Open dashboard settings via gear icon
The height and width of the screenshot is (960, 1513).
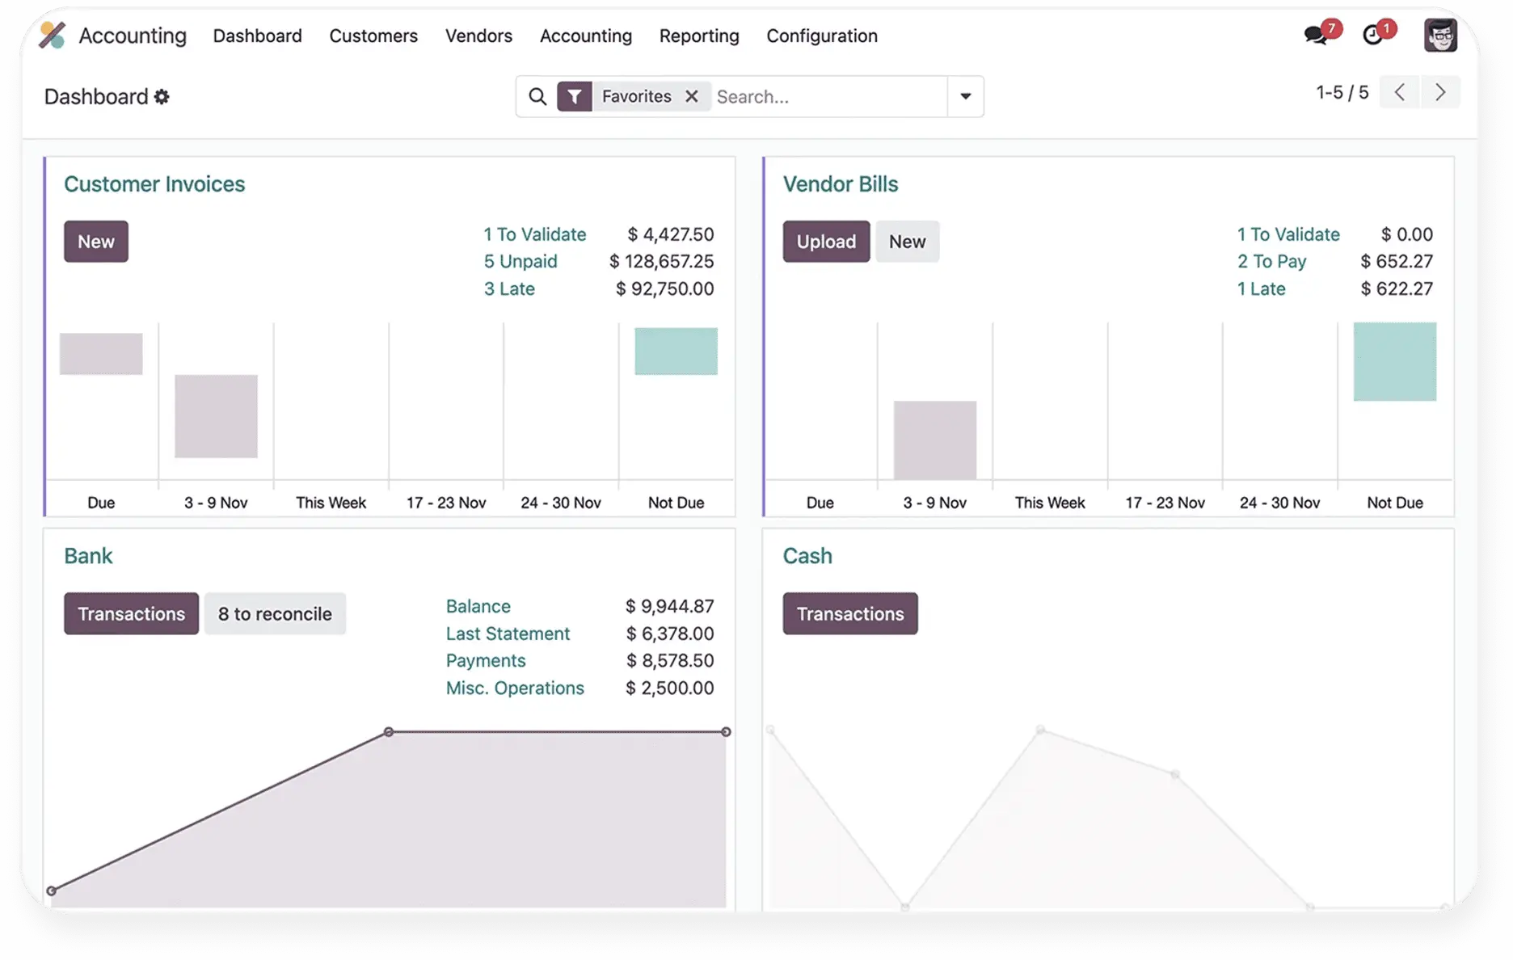coord(163,97)
